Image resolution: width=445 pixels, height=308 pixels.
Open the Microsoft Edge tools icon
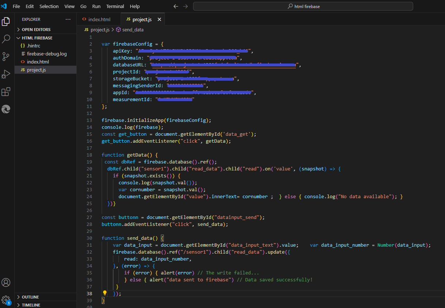pos(6,109)
